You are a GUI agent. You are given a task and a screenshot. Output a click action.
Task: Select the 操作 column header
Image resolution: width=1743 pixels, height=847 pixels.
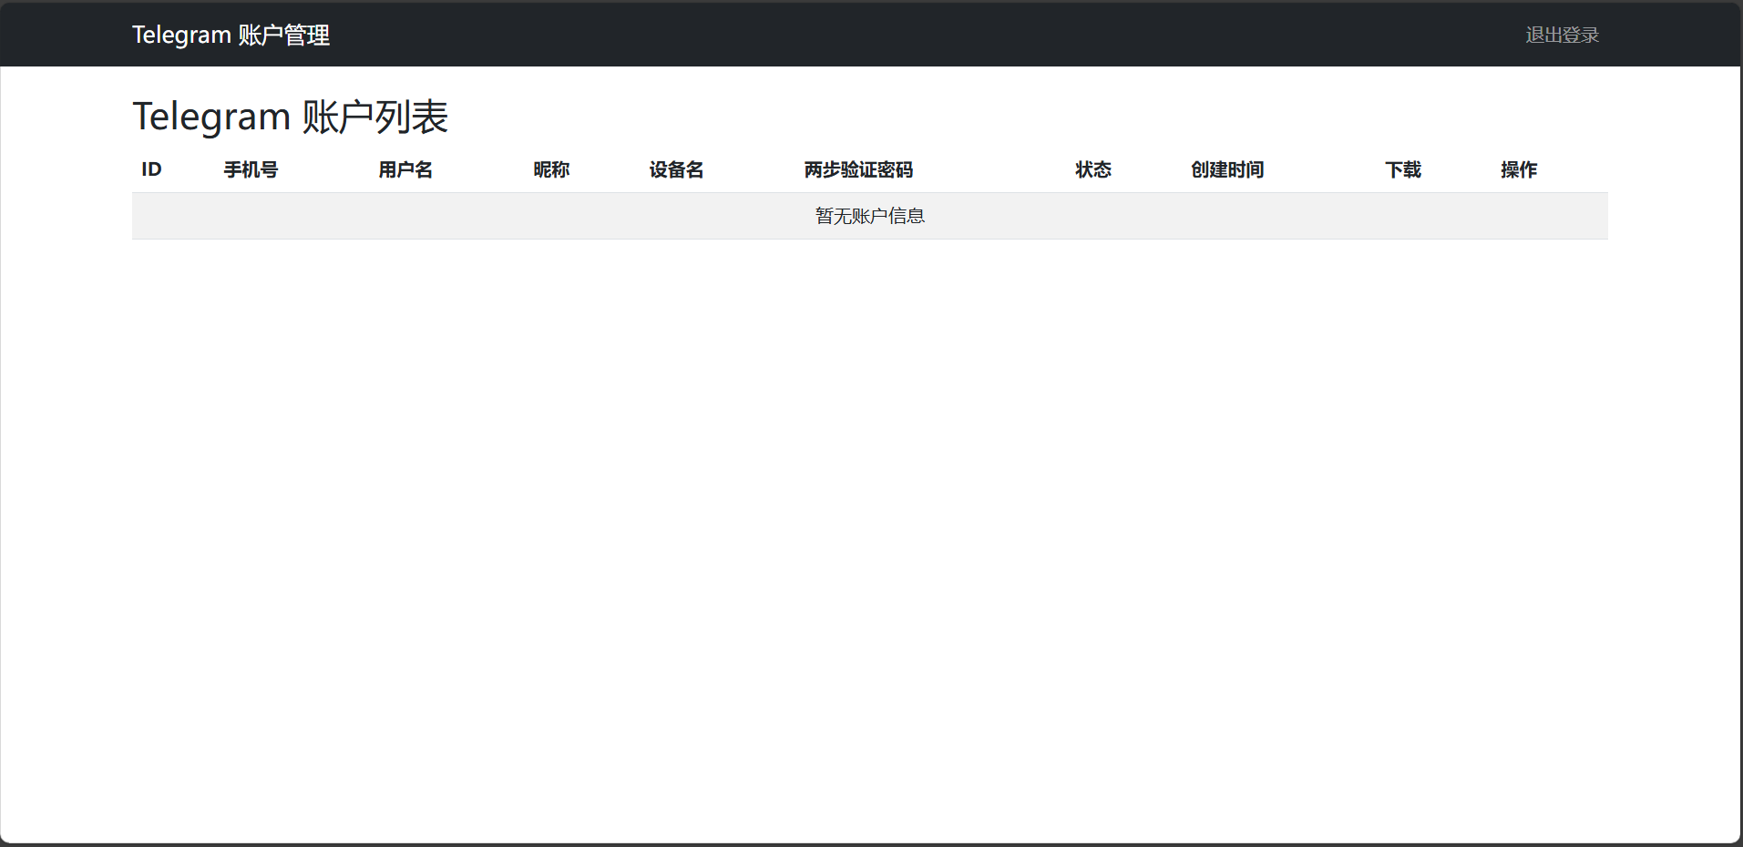[1519, 169]
